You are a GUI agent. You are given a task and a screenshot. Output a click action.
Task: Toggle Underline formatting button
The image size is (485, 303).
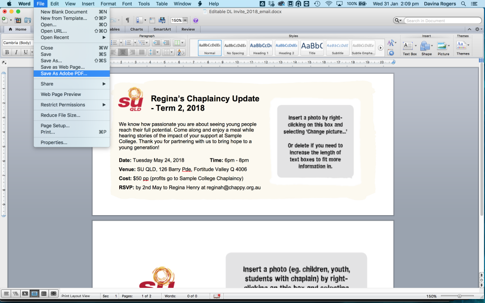click(x=26, y=52)
